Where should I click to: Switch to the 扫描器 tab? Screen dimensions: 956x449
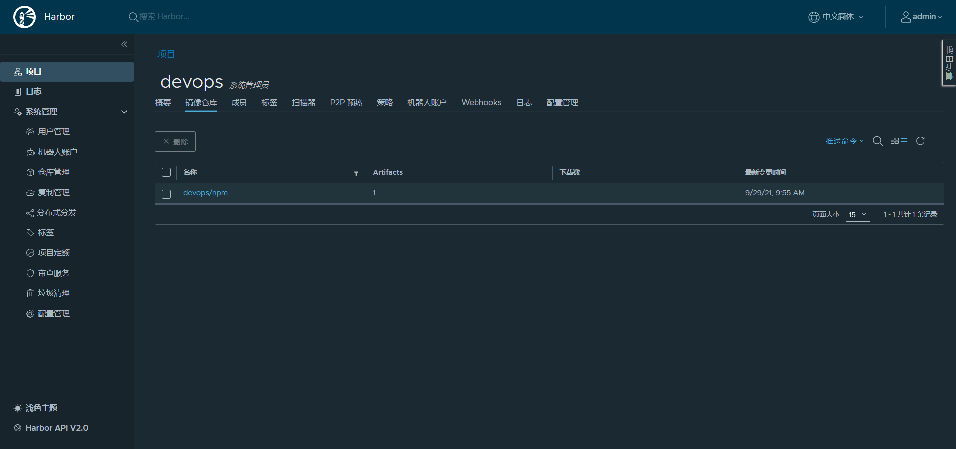pyautogui.click(x=304, y=103)
